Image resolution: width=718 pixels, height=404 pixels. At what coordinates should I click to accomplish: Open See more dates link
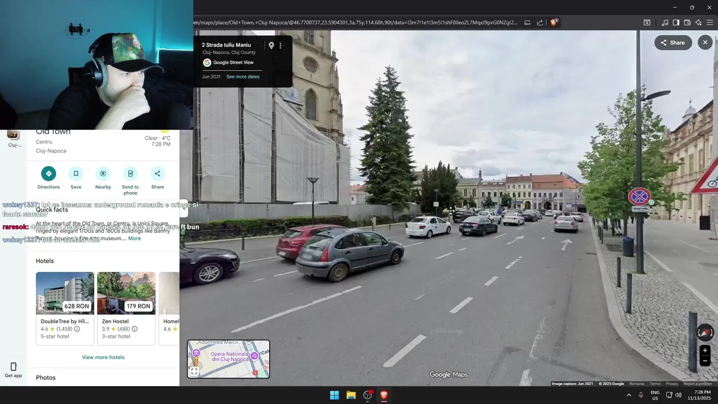(243, 76)
